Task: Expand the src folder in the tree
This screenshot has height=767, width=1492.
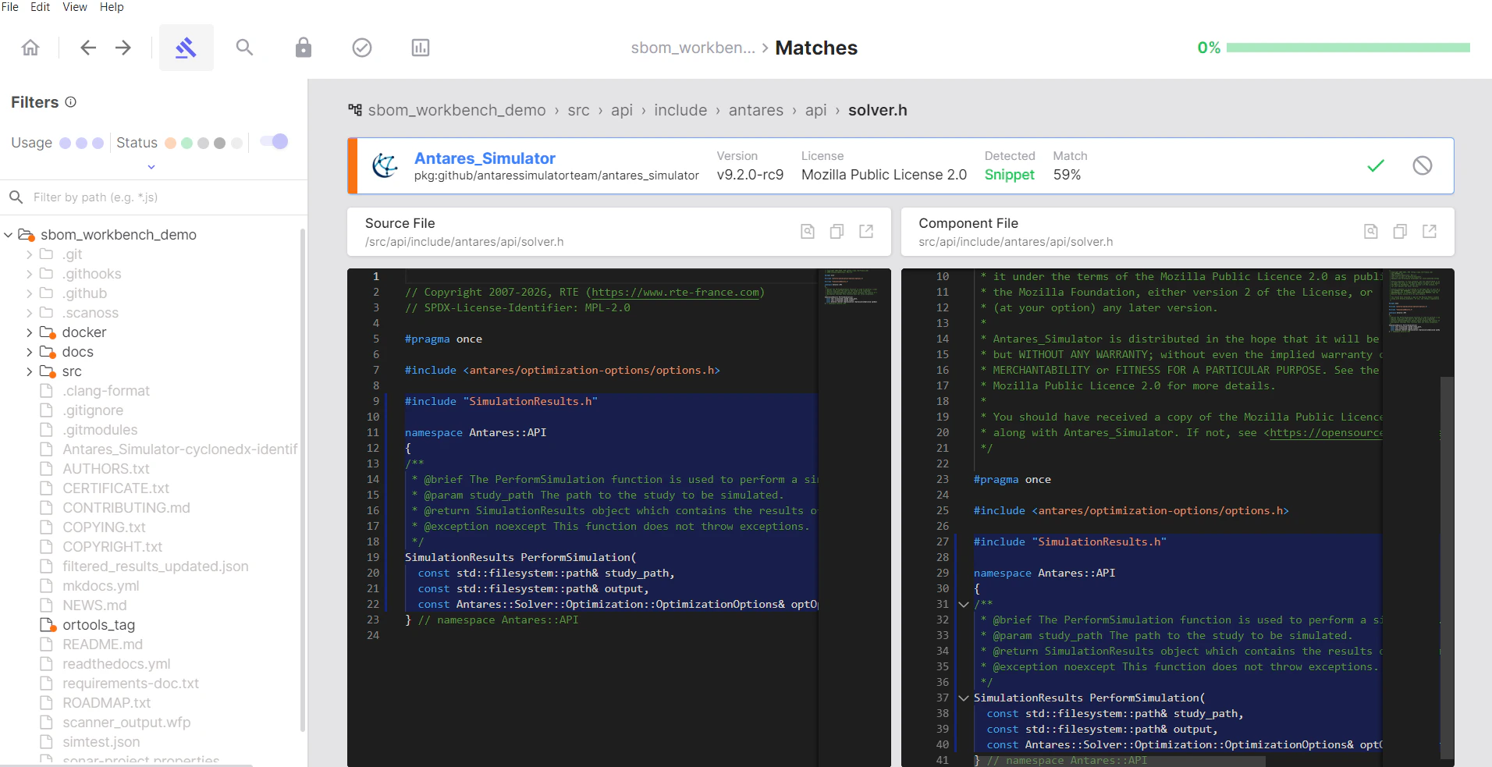Action: pyautogui.click(x=29, y=371)
